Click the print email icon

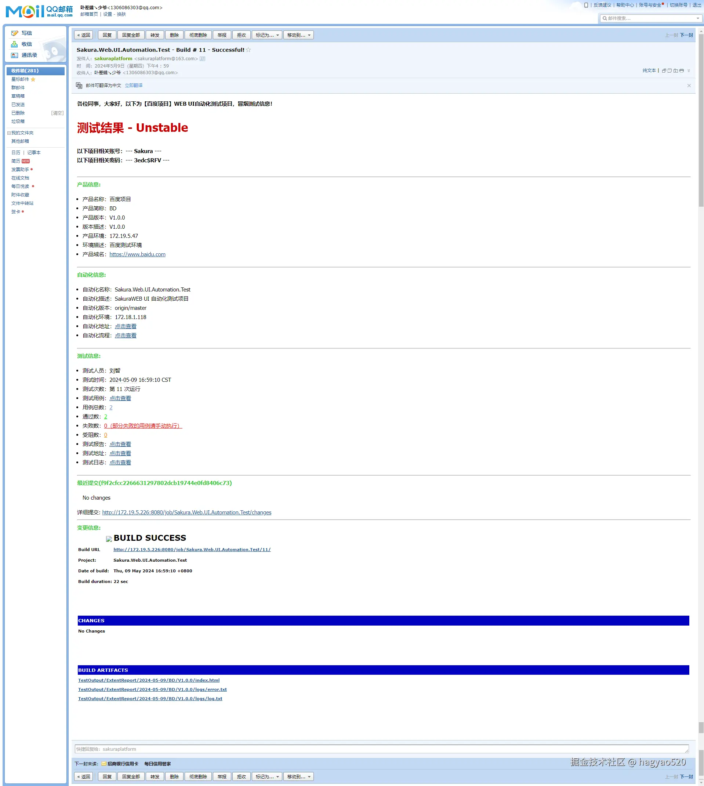click(682, 71)
